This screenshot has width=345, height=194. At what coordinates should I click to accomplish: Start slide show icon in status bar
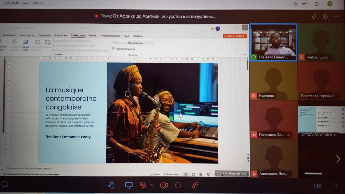coord(208,174)
